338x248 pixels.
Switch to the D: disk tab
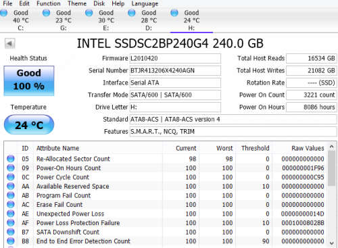149,20
